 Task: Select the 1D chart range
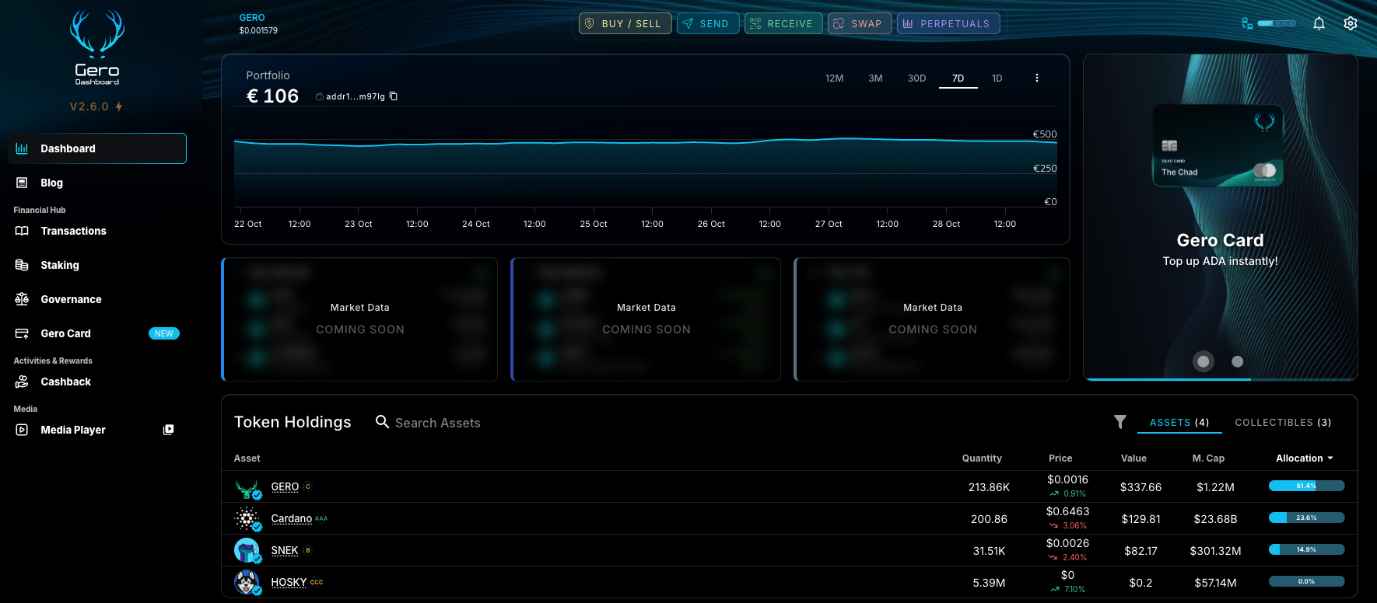[x=997, y=78]
